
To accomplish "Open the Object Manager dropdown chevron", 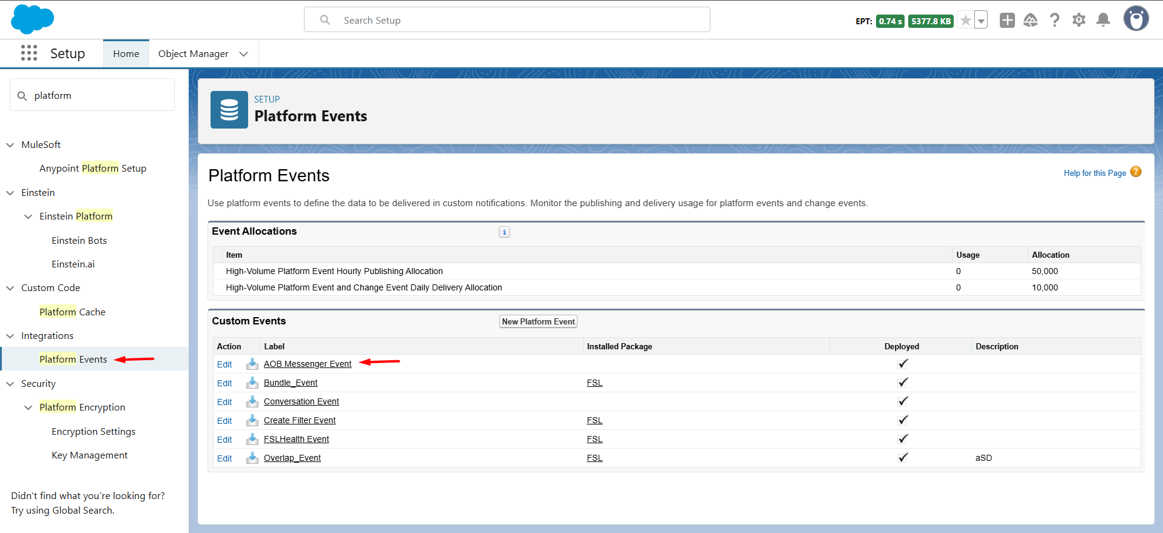I will tap(244, 54).
